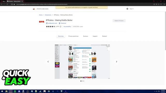This screenshot has height=93, width=166.
Task: Go to the Home breadcrumb
Action: [41, 15]
